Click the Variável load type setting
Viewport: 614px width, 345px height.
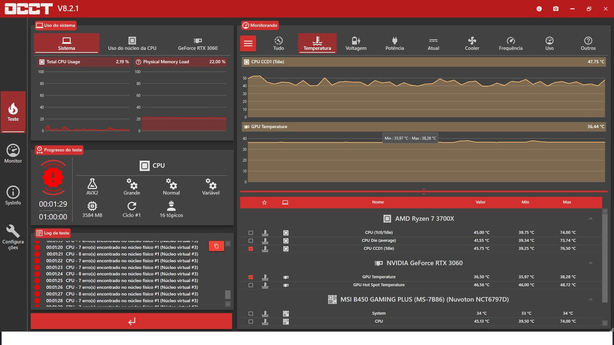211,186
